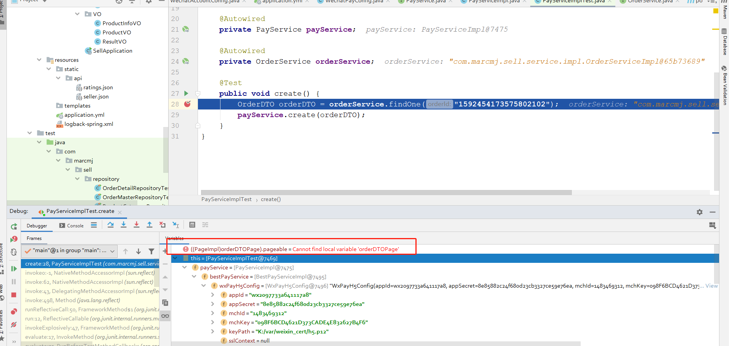This screenshot has width=729, height=346.
Task: Rerun the PayServiceImplTest.create debug session
Action: [x=14, y=226]
